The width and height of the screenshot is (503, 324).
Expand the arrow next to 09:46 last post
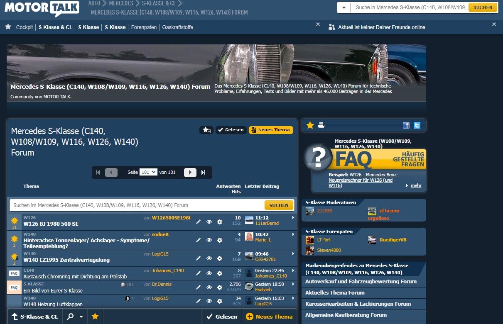click(293, 254)
